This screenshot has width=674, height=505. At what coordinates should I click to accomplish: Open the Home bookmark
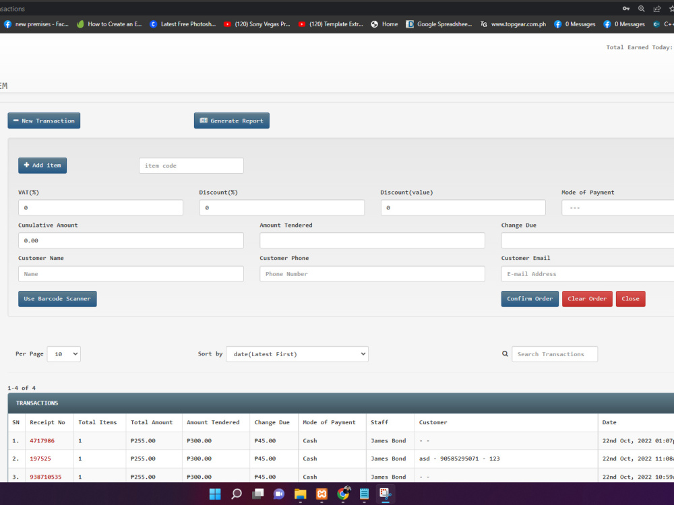coord(384,24)
